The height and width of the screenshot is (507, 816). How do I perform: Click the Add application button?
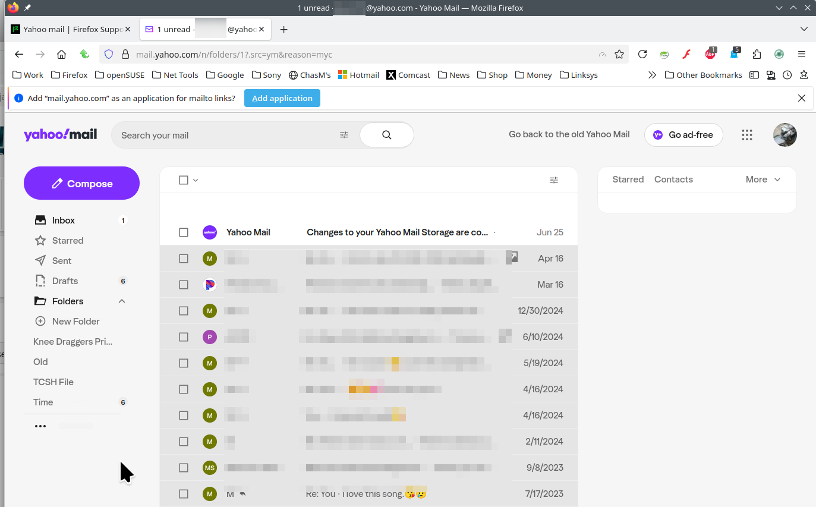point(282,98)
